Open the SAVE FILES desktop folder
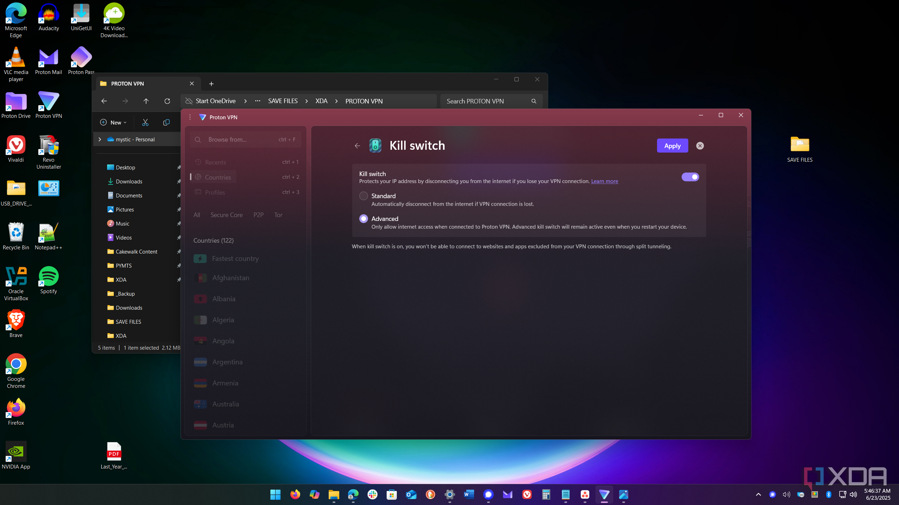The image size is (899, 505). (x=800, y=149)
